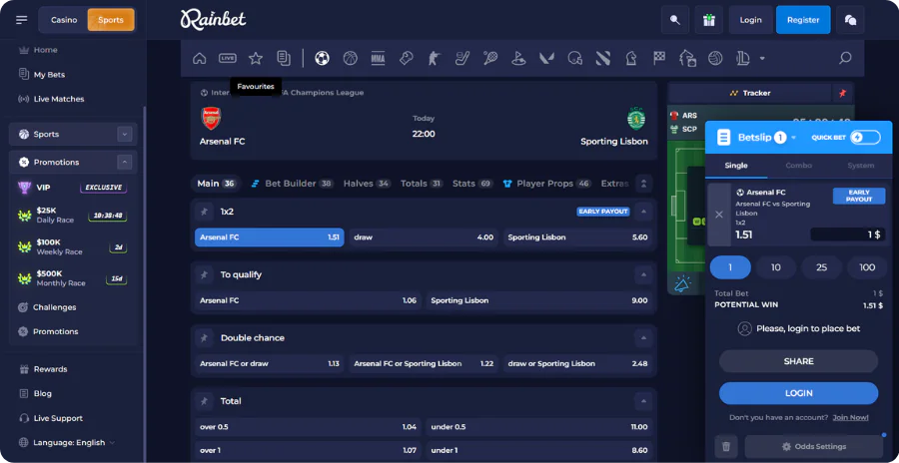Follow the Join Now! link
This screenshot has width=899, height=463.
[x=850, y=418]
